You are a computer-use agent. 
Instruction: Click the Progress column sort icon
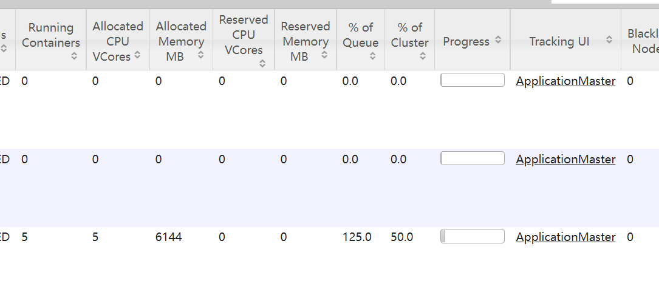498,40
